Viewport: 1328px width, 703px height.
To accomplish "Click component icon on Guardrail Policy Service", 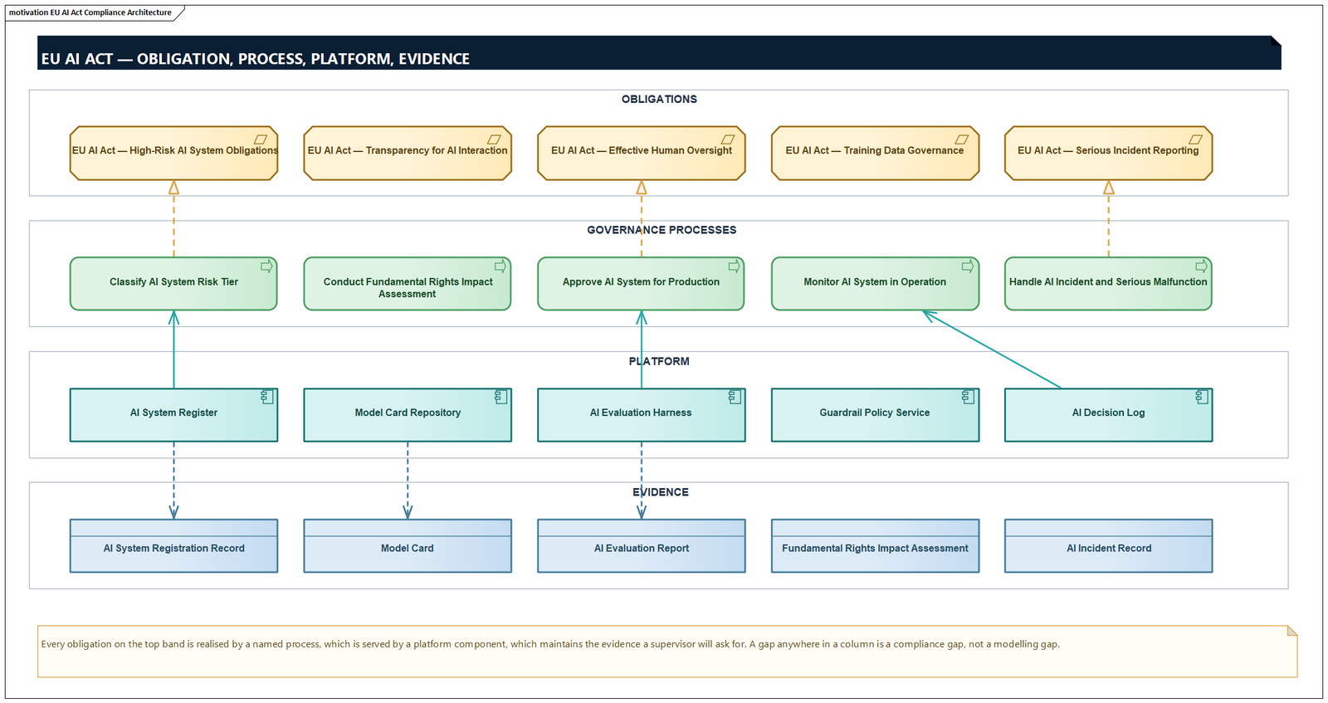I will 968,398.
